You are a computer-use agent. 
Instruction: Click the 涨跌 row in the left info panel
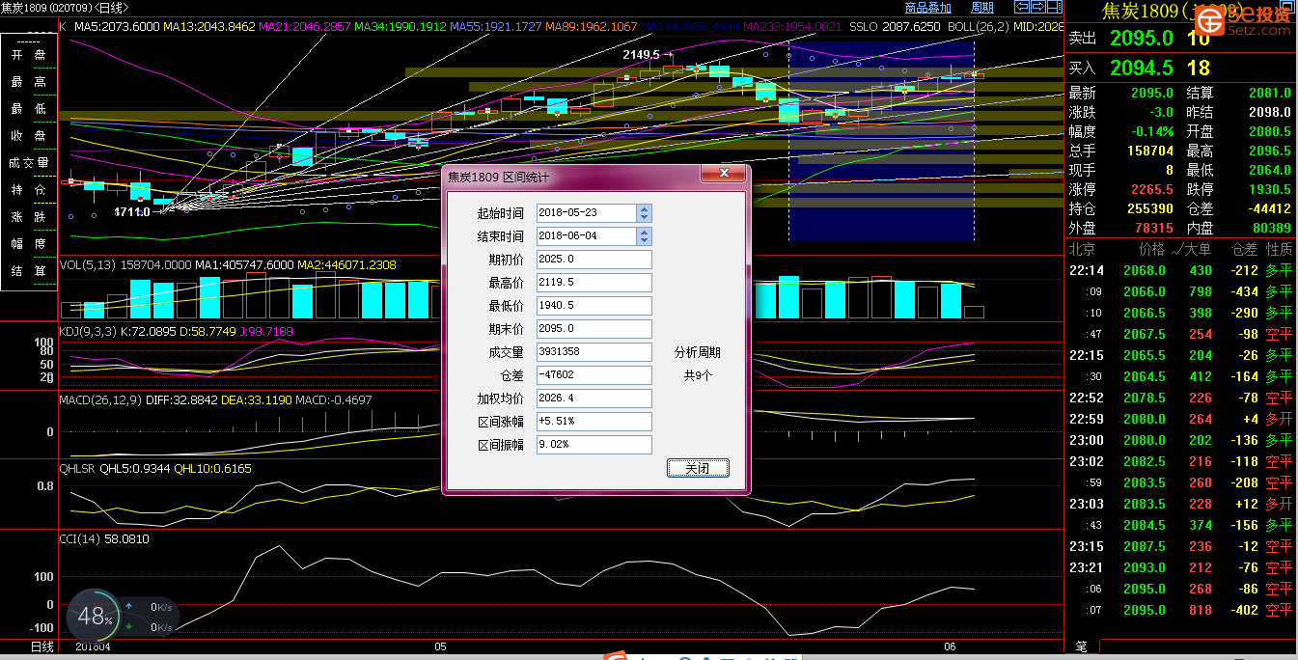[x=29, y=217]
